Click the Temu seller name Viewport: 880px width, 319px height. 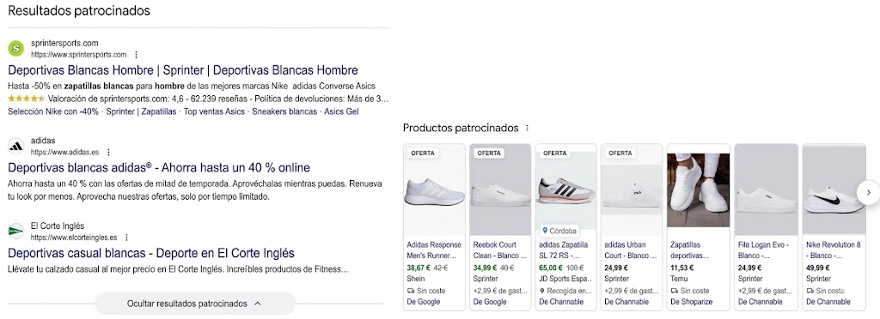coord(680,279)
